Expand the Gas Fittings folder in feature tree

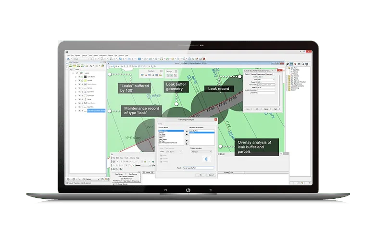(287, 78)
